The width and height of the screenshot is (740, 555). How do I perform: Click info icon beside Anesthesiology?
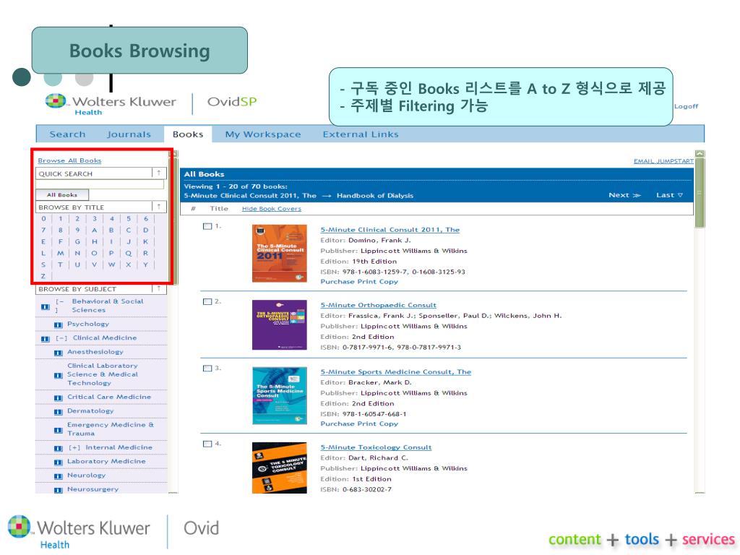(x=58, y=353)
